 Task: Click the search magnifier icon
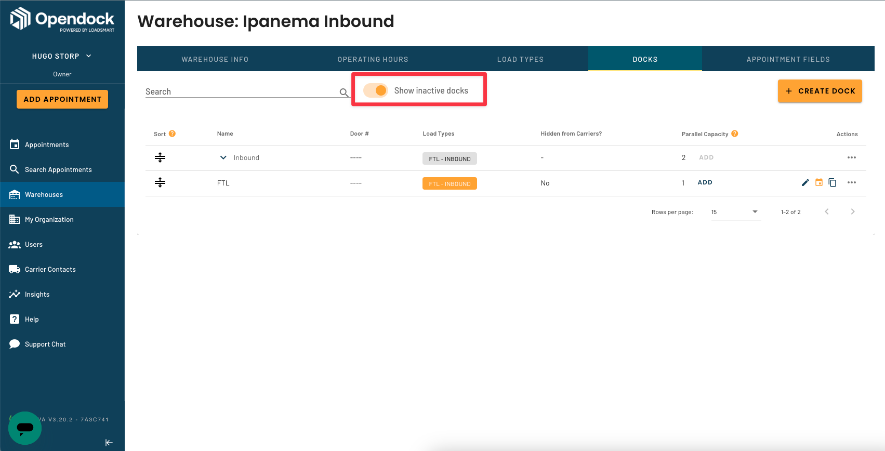(344, 92)
